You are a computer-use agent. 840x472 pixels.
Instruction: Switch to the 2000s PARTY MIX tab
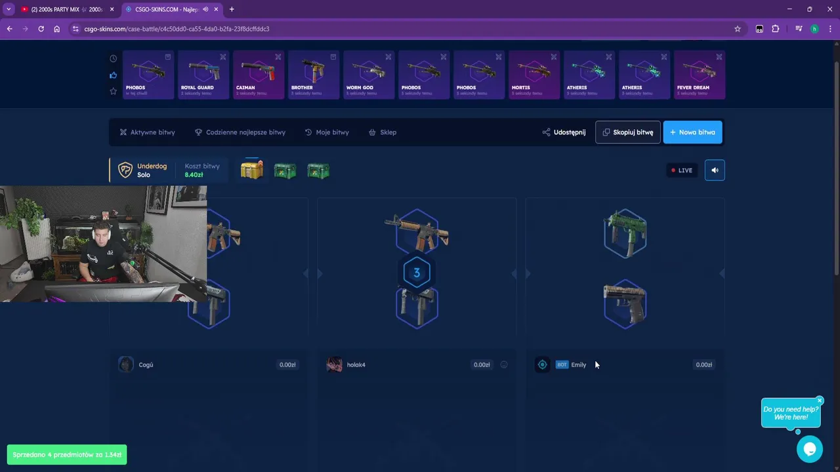click(66, 9)
